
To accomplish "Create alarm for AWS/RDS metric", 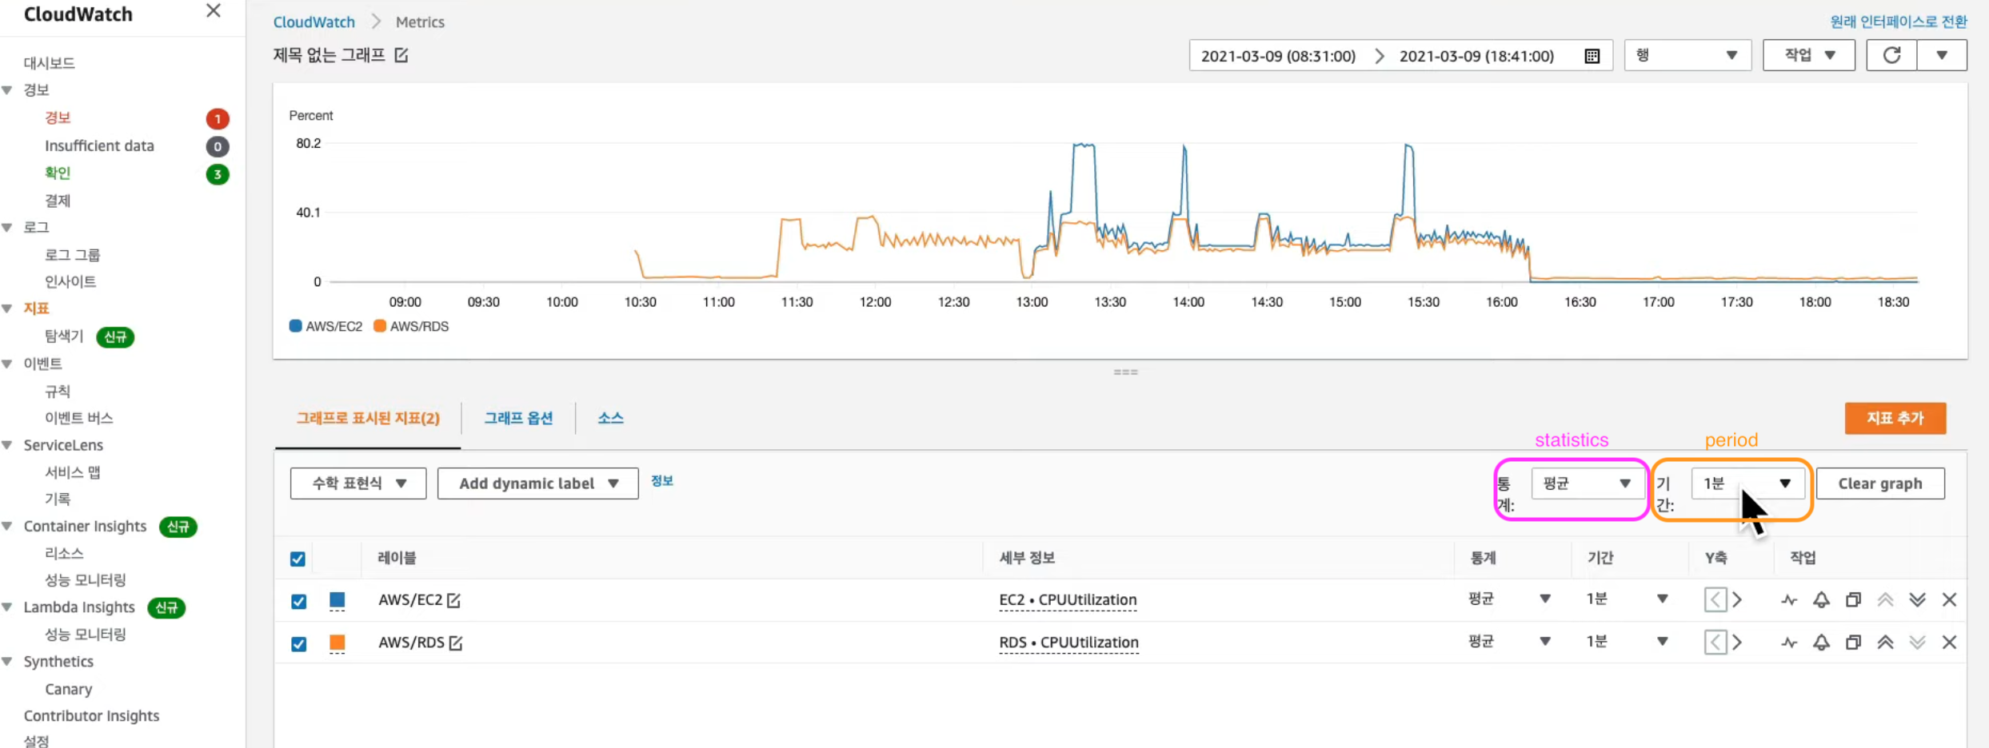I will pos(1821,642).
